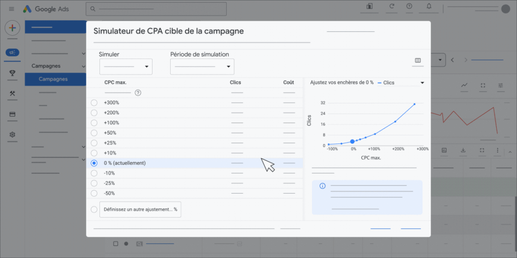Select the -50% bid adjustment option
The image size is (517, 258).
pyautogui.click(x=94, y=193)
